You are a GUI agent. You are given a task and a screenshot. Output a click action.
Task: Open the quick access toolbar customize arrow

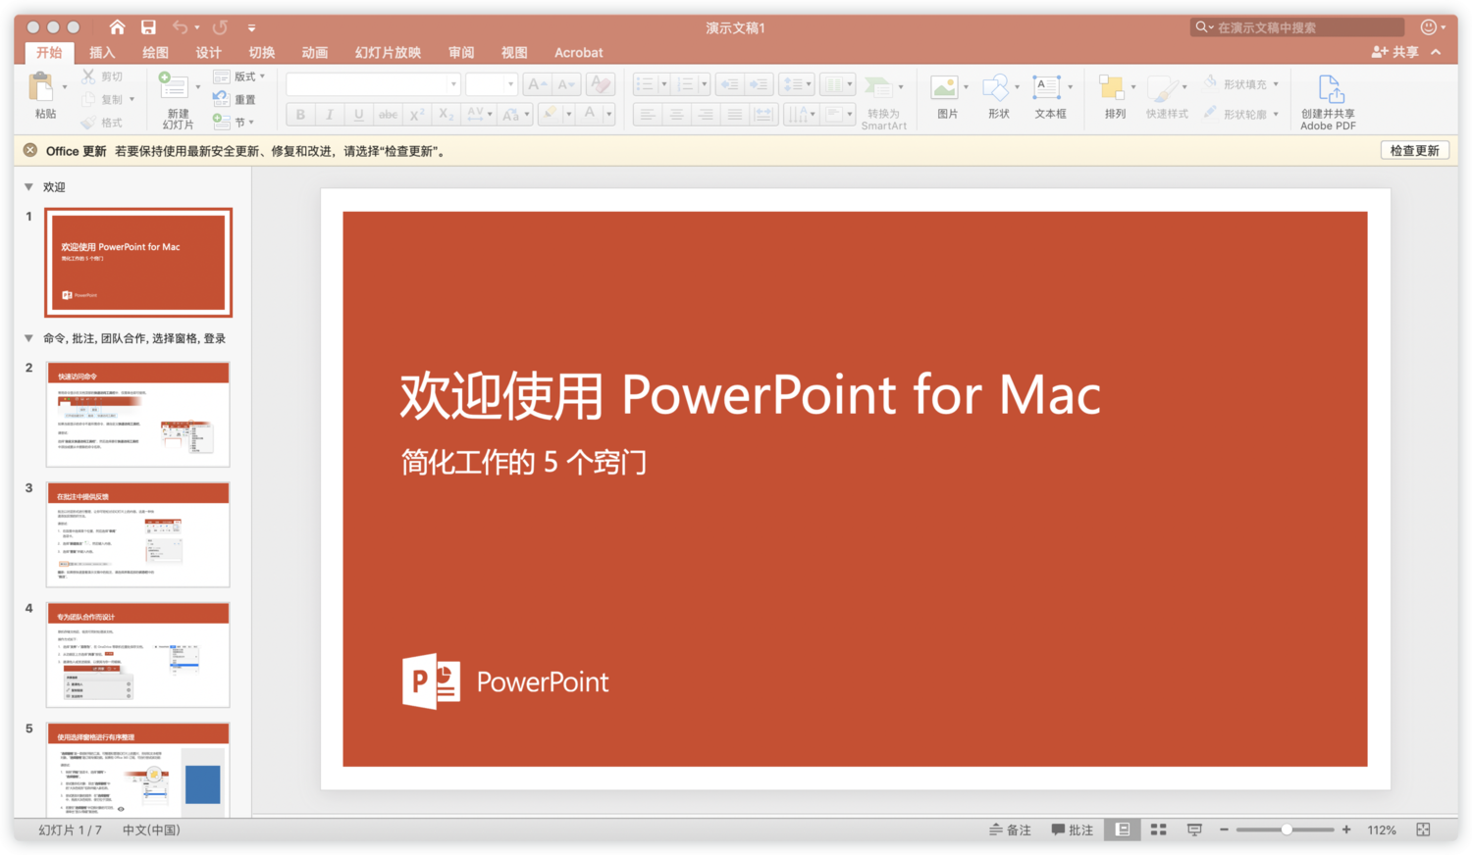point(251,28)
